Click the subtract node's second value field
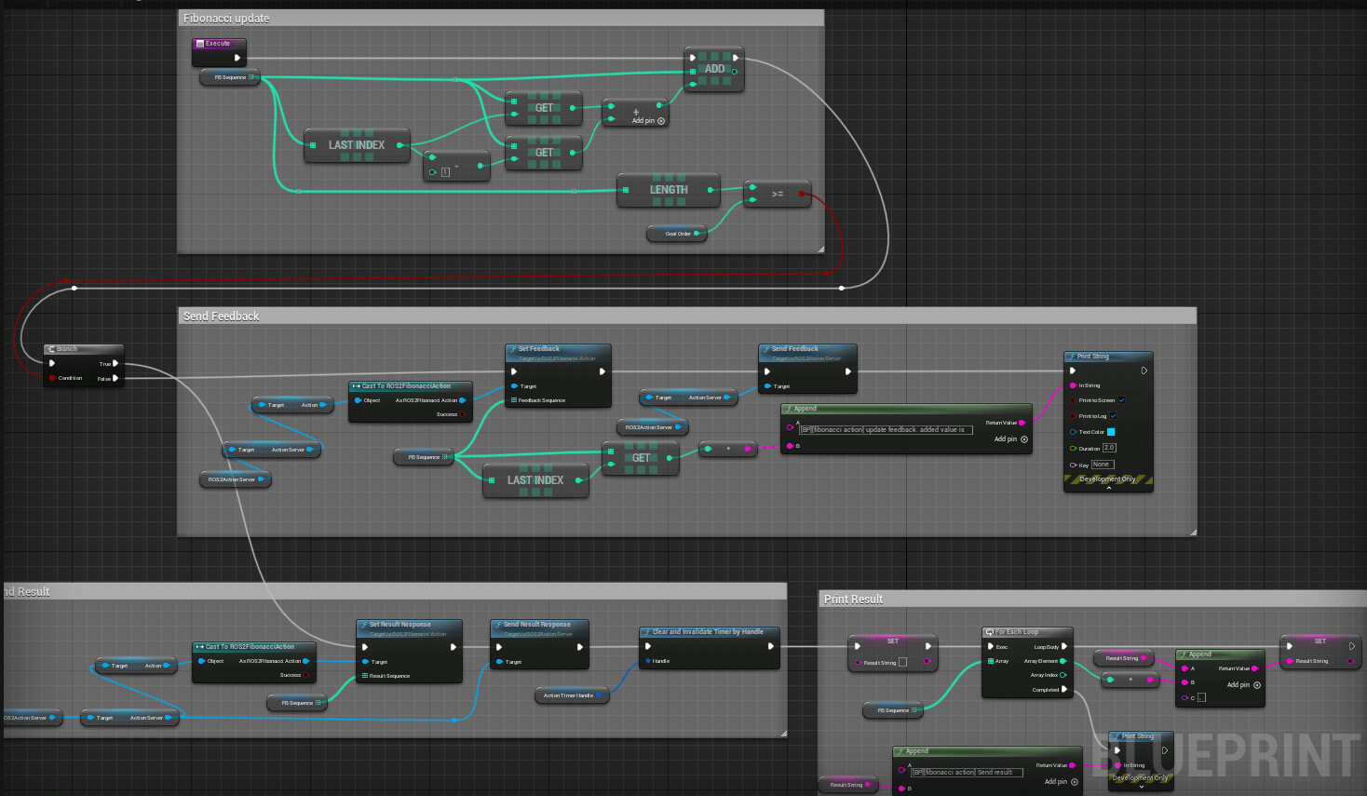The height and width of the screenshot is (796, 1367). (446, 172)
